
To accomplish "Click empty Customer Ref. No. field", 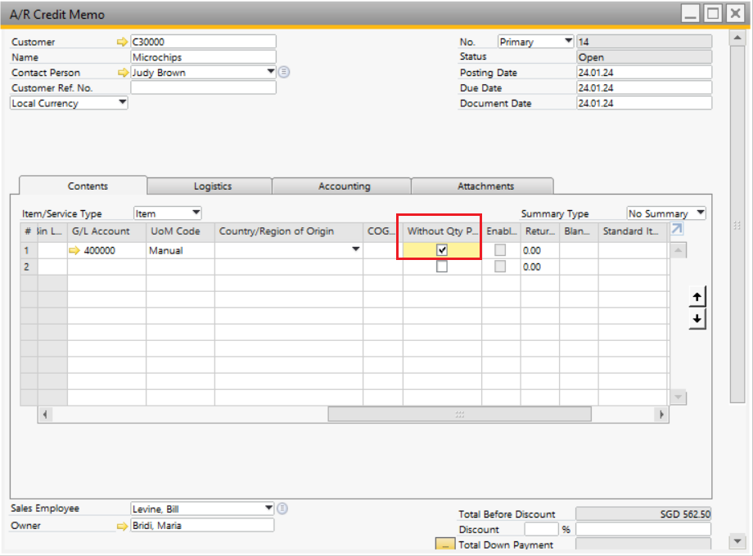I will click(x=203, y=87).
